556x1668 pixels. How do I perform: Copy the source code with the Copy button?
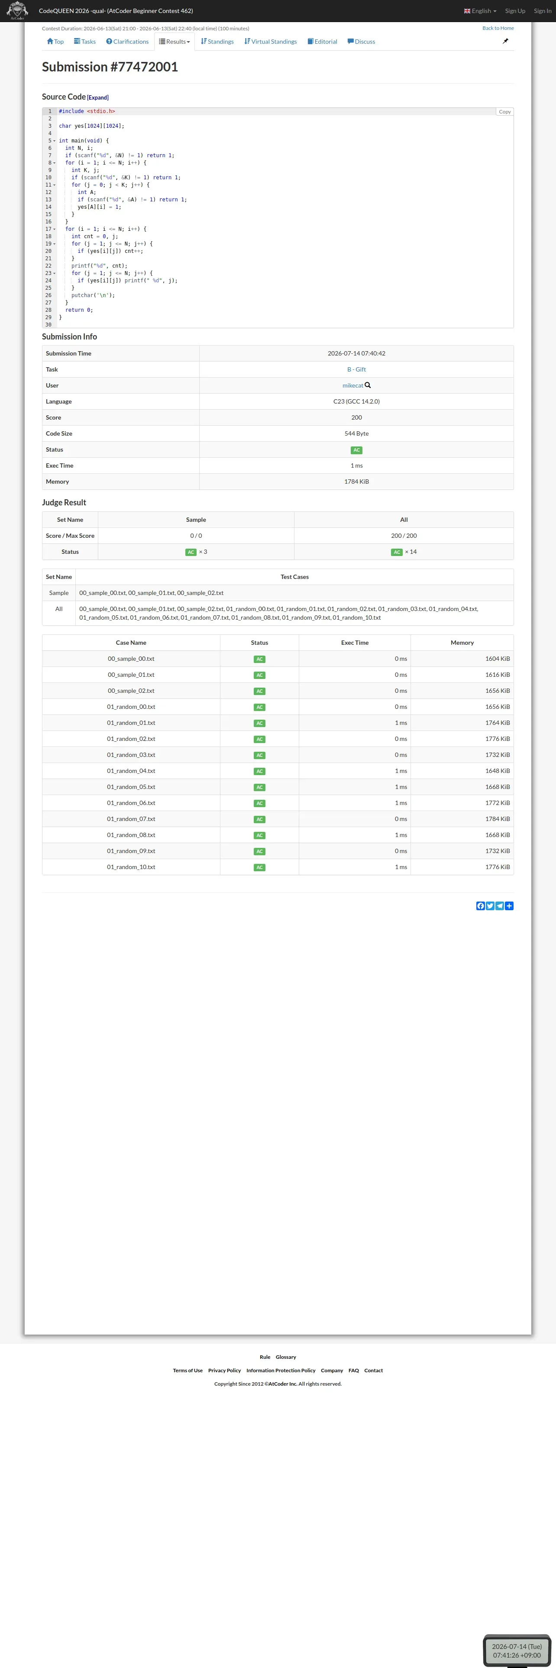pos(504,112)
